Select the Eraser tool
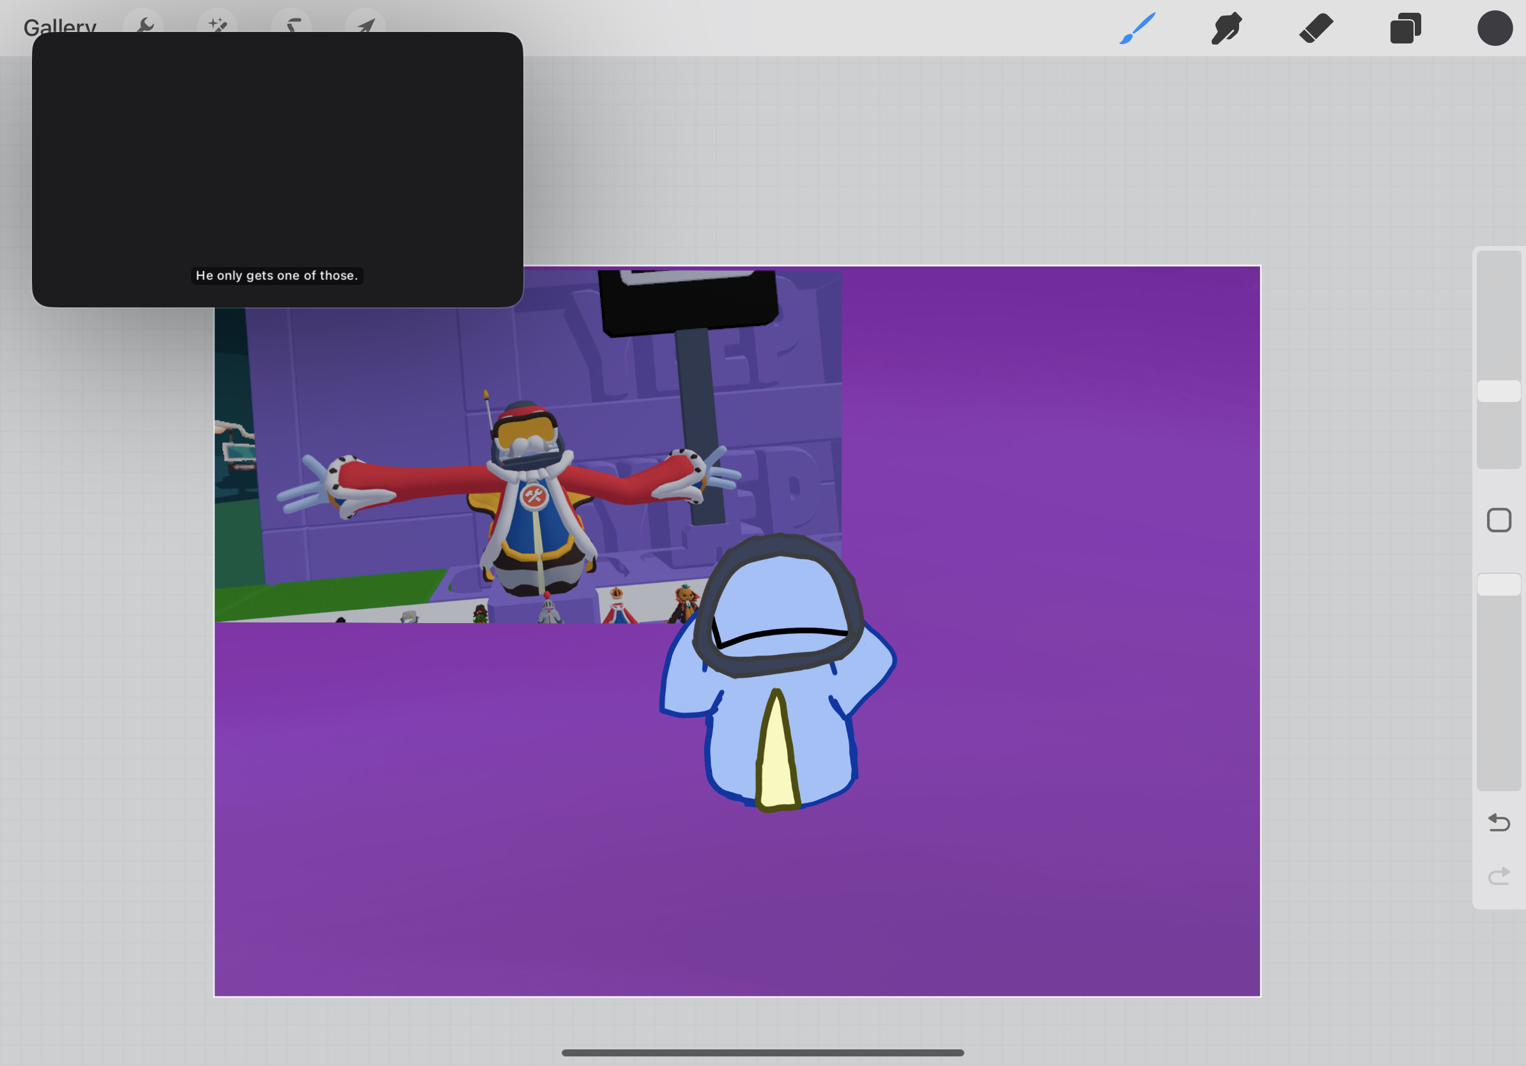 (1316, 29)
